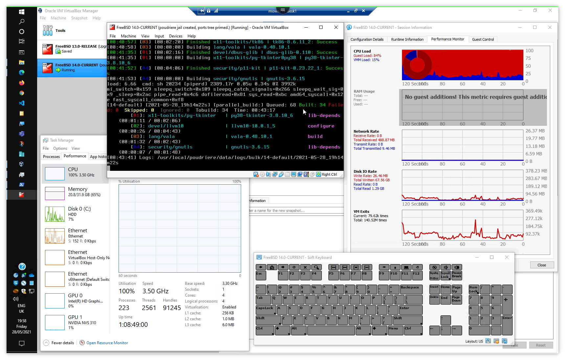Switch to Processes tab in Task Manager

(51, 157)
